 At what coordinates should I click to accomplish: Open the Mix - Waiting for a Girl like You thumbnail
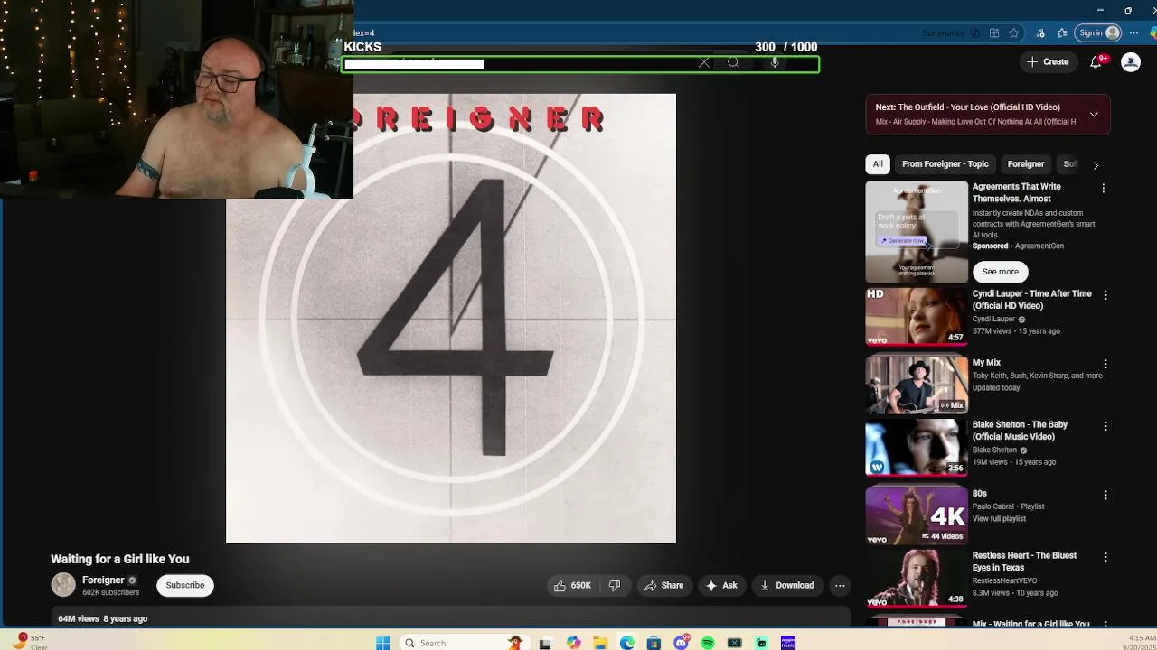coord(917,622)
